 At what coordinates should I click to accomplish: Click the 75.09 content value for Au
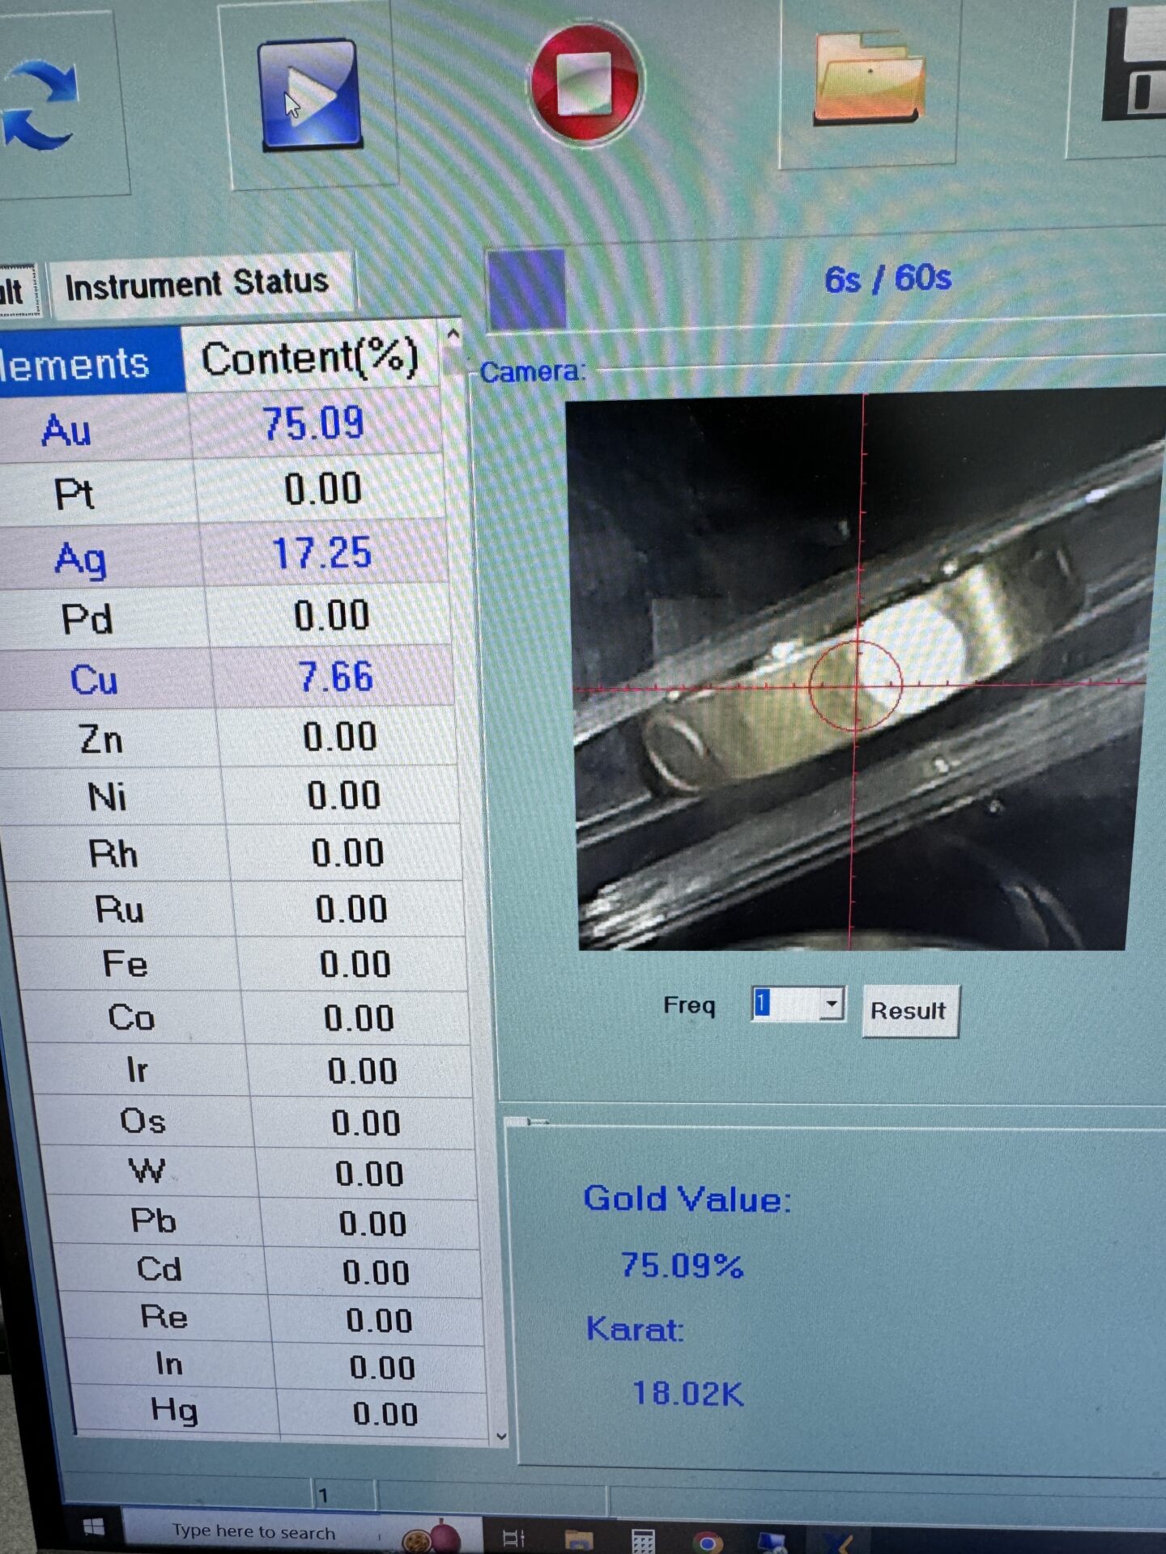point(314,423)
